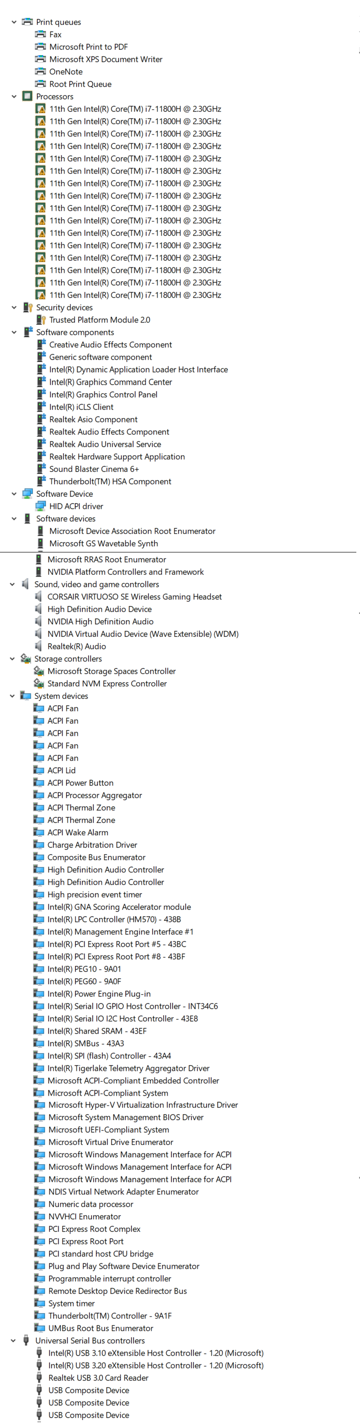Click the Microsoft GS Wavetable Synth icon
The height and width of the screenshot is (1426, 360).
40,543
